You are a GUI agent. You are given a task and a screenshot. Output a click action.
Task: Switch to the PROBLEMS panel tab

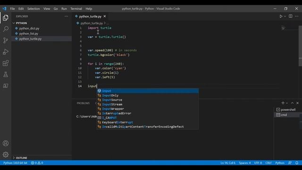[x=83, y=103]
